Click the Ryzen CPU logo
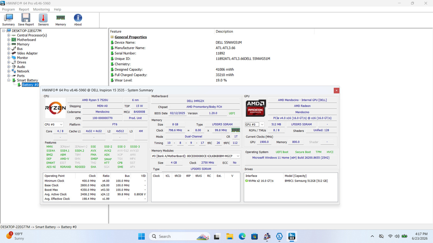The height and width of the screenshot is (243, 433). [x=55, y=108]
